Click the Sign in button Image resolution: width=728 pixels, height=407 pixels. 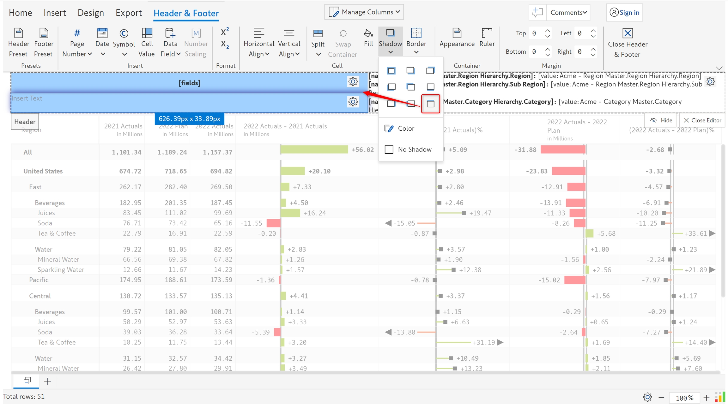[624, 13]
